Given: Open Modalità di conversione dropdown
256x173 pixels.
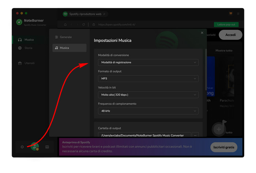Looking at the screenshot, I should [x=148, y=62].
